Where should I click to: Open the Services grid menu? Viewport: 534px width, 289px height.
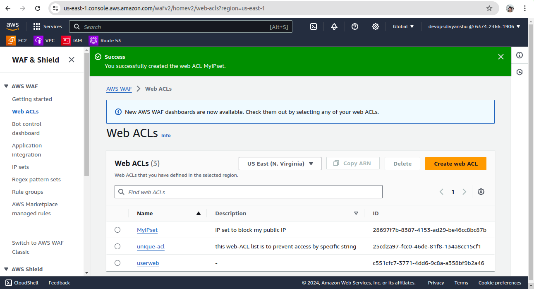click(48, 26)
